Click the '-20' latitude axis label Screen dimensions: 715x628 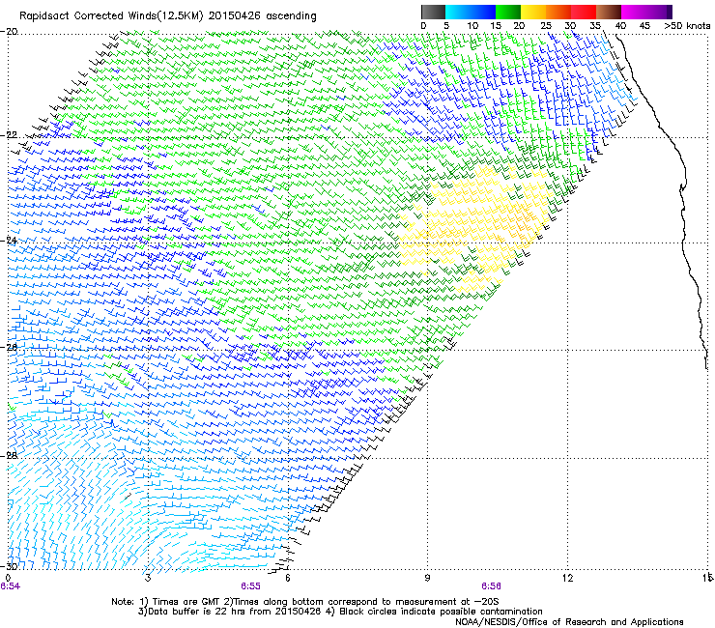tap(9, 32)
